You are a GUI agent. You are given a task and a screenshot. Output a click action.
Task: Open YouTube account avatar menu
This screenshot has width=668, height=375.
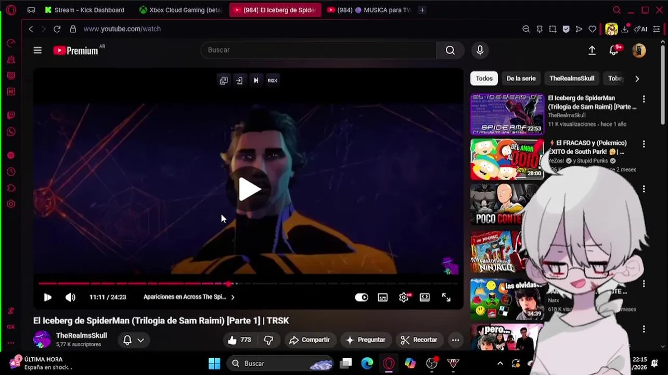(x=639, y=51)
